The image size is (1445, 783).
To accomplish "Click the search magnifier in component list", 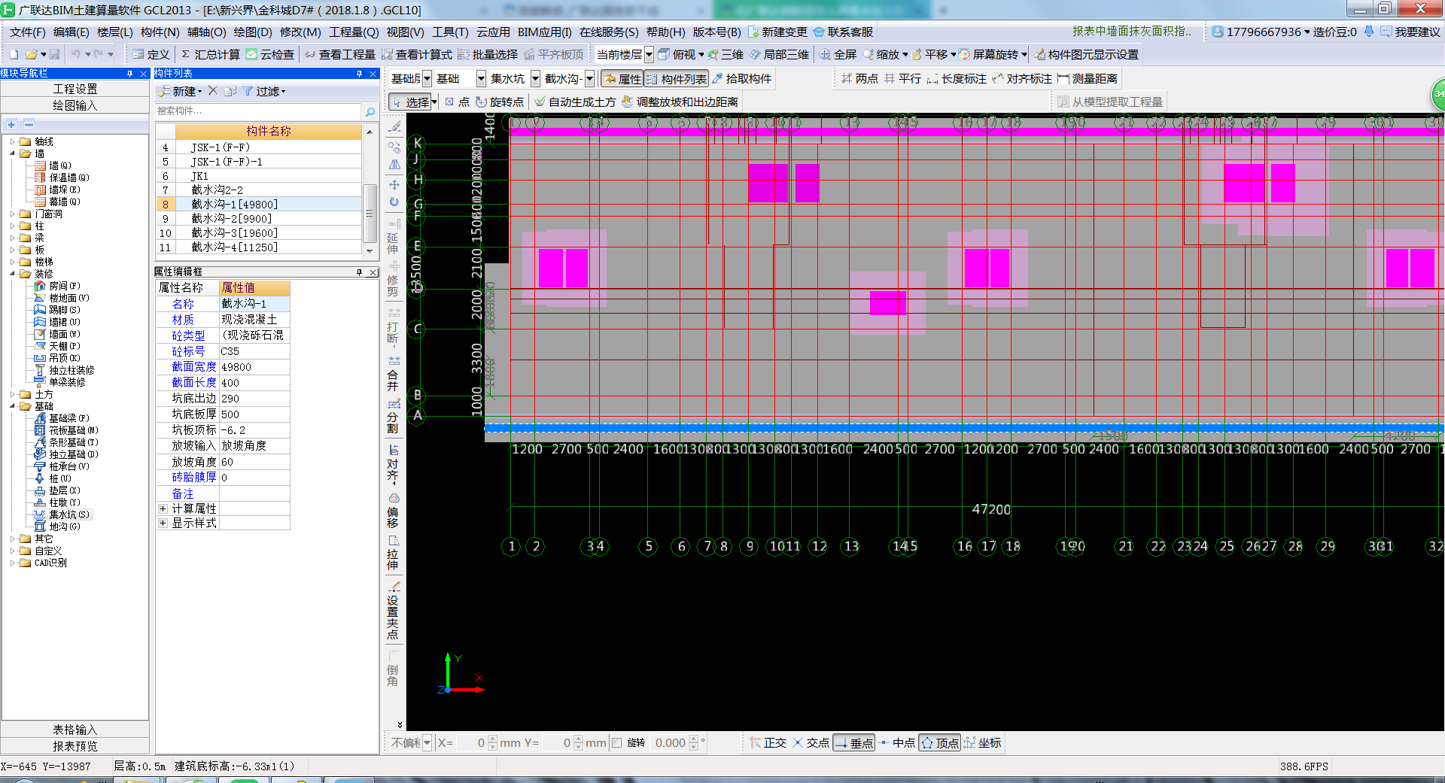I will click(370, 111).
